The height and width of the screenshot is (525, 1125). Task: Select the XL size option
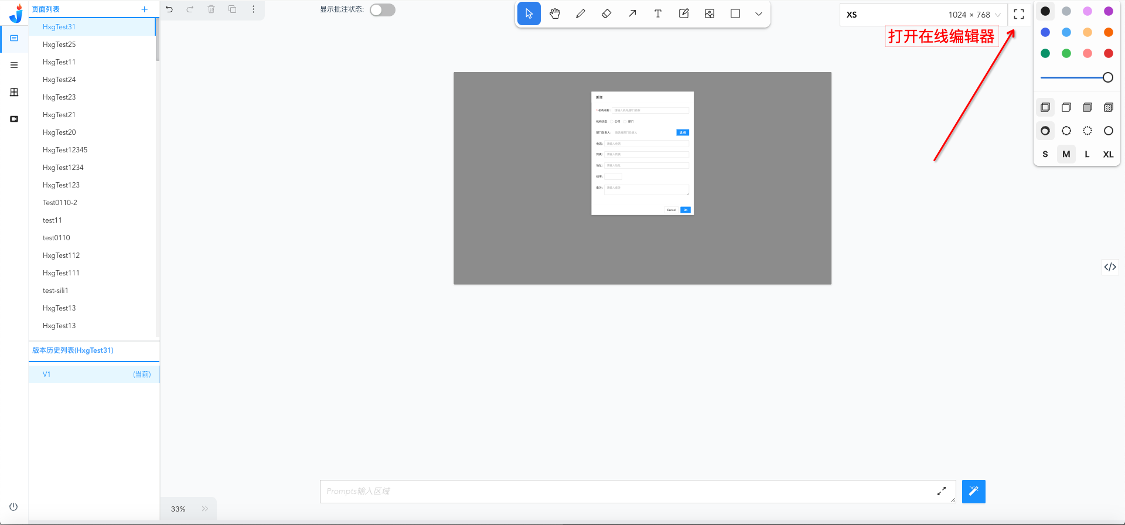1108,154
